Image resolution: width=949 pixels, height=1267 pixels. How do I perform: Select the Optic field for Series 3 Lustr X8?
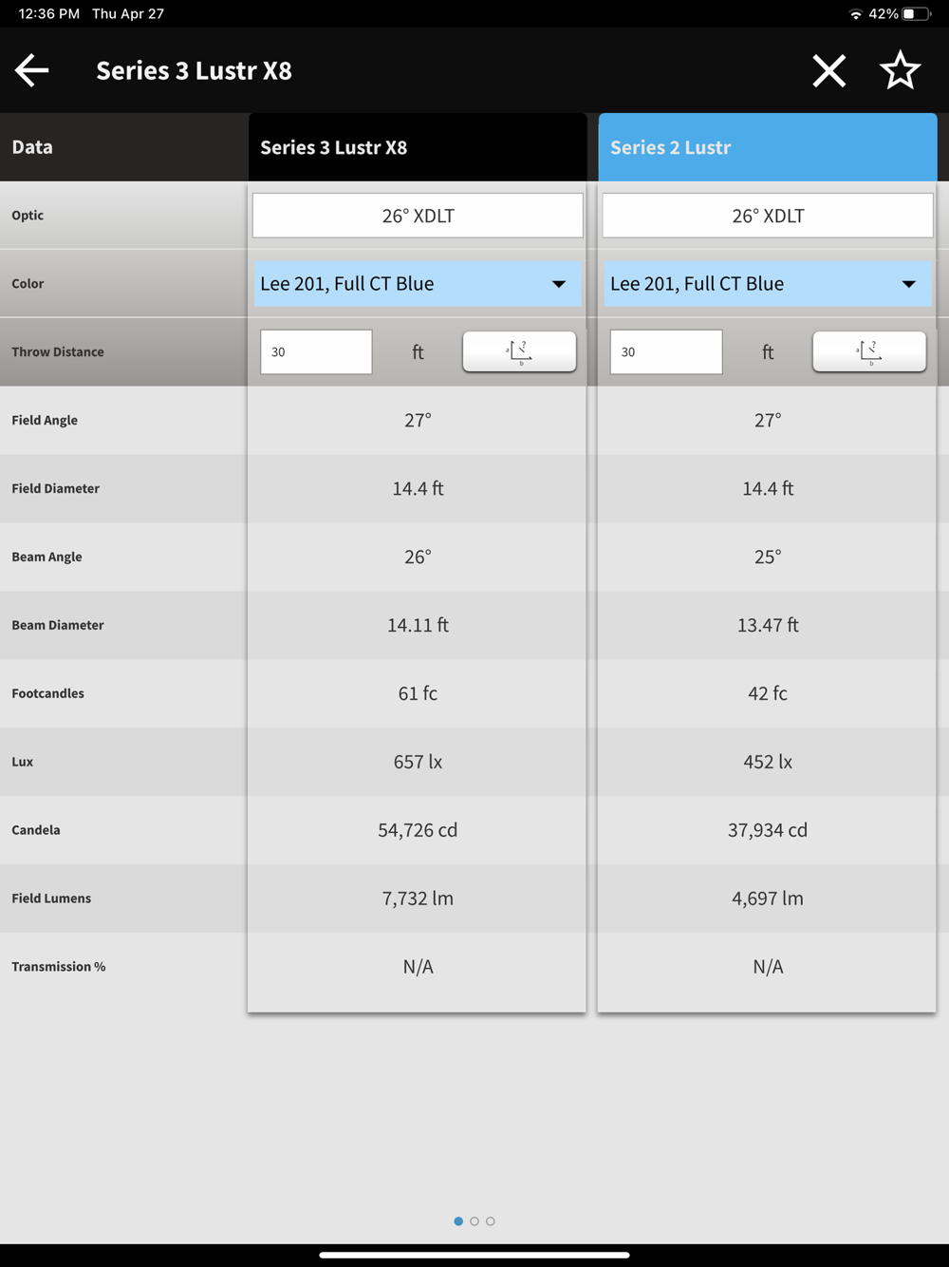click(x=418, y=216)
